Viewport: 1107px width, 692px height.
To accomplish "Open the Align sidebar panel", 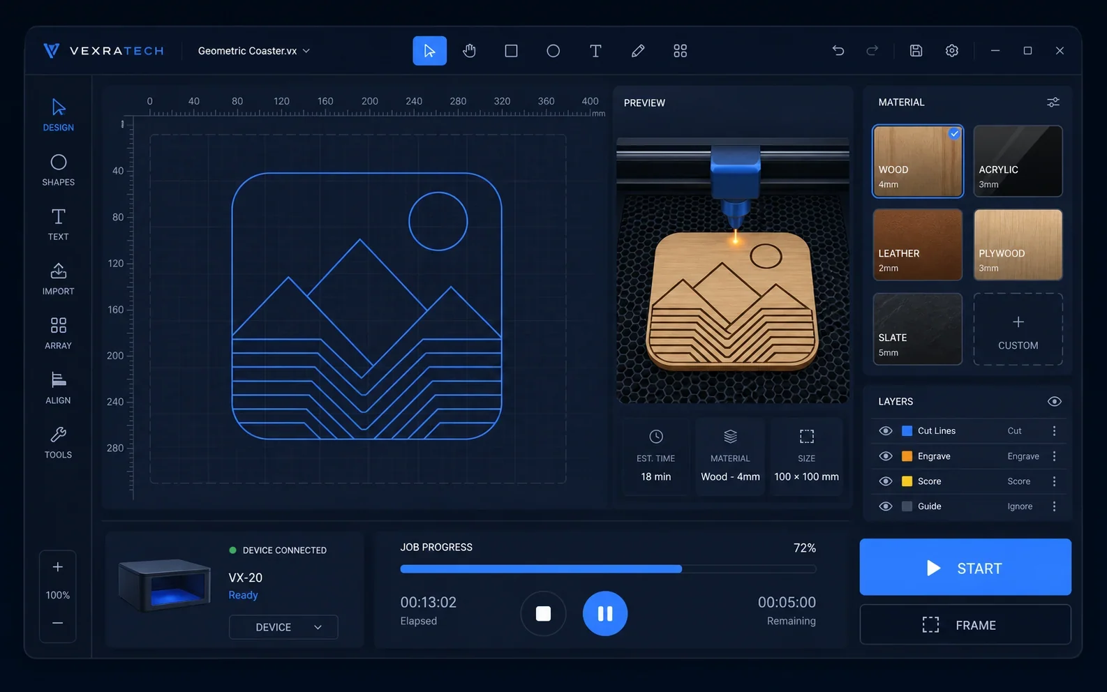I will [59, 389].
